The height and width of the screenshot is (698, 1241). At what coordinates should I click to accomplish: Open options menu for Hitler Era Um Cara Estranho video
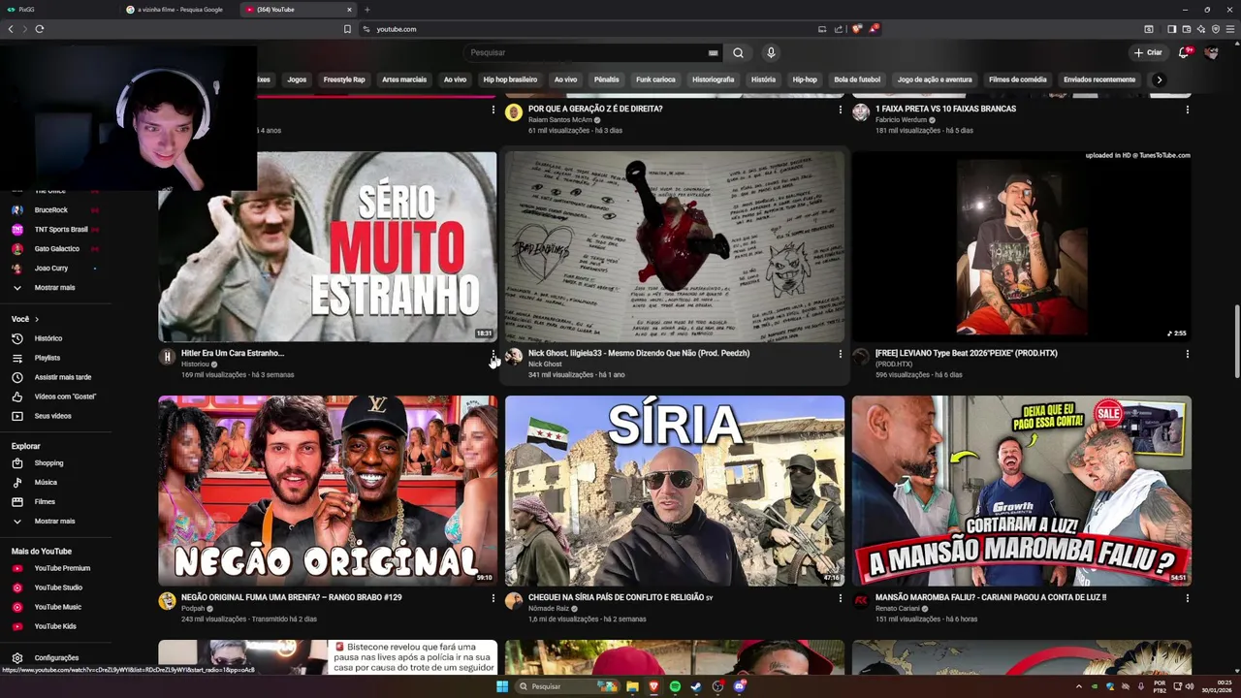click(493, 354)
